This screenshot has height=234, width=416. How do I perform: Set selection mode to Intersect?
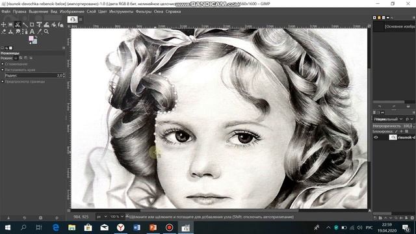click(x=31, y=58)
